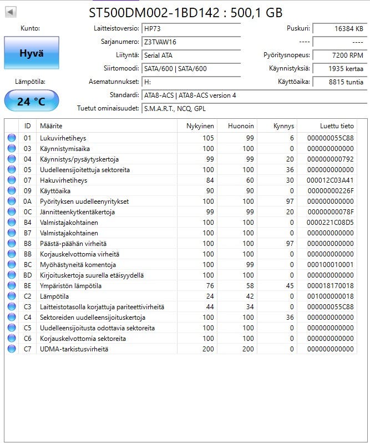Click the Pyöritysnopeus field 7200 RPM
The width and height of the screenshot is (370, 443).
tap(340, 55)
